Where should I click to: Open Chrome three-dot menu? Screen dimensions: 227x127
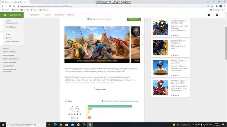[225, 6]
